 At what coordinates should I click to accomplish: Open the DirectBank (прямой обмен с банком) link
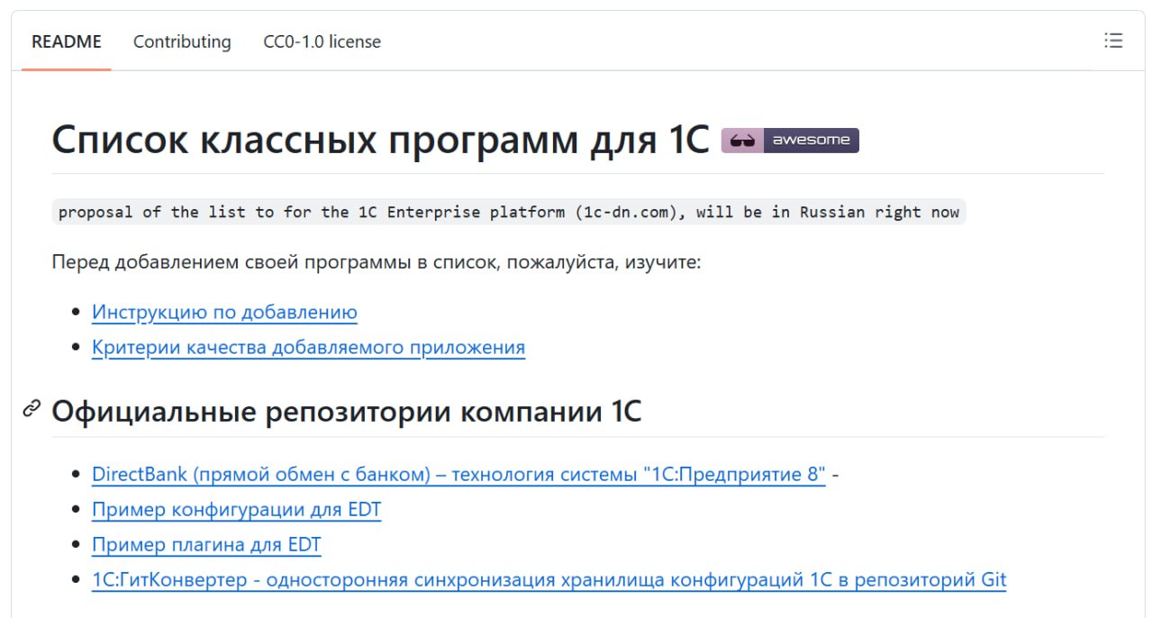pyautogui.click(x=458, y=475)
